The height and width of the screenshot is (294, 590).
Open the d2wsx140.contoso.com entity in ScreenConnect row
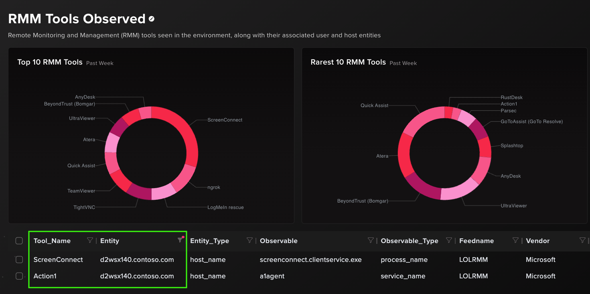click(137, 260)
